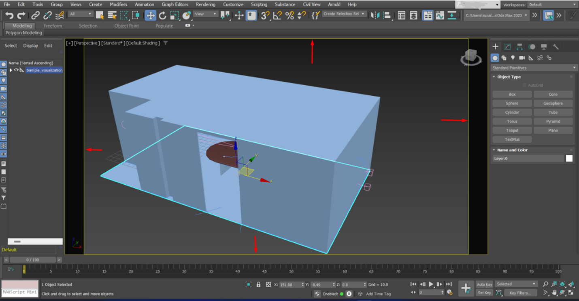Click the Key Filters button
579x301 pixels.
521,293
